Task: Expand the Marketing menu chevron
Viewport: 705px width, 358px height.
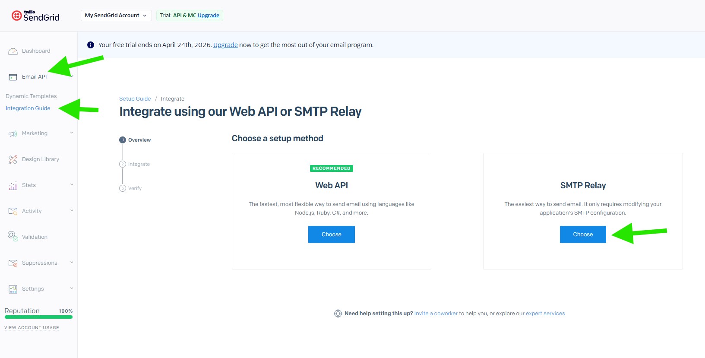Action: click(x=72, y=133)
